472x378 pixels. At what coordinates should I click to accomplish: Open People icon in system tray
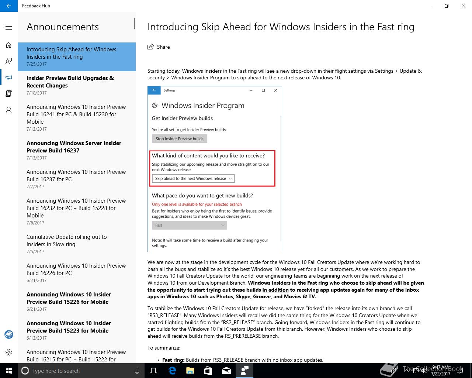(x=394, y=371)
